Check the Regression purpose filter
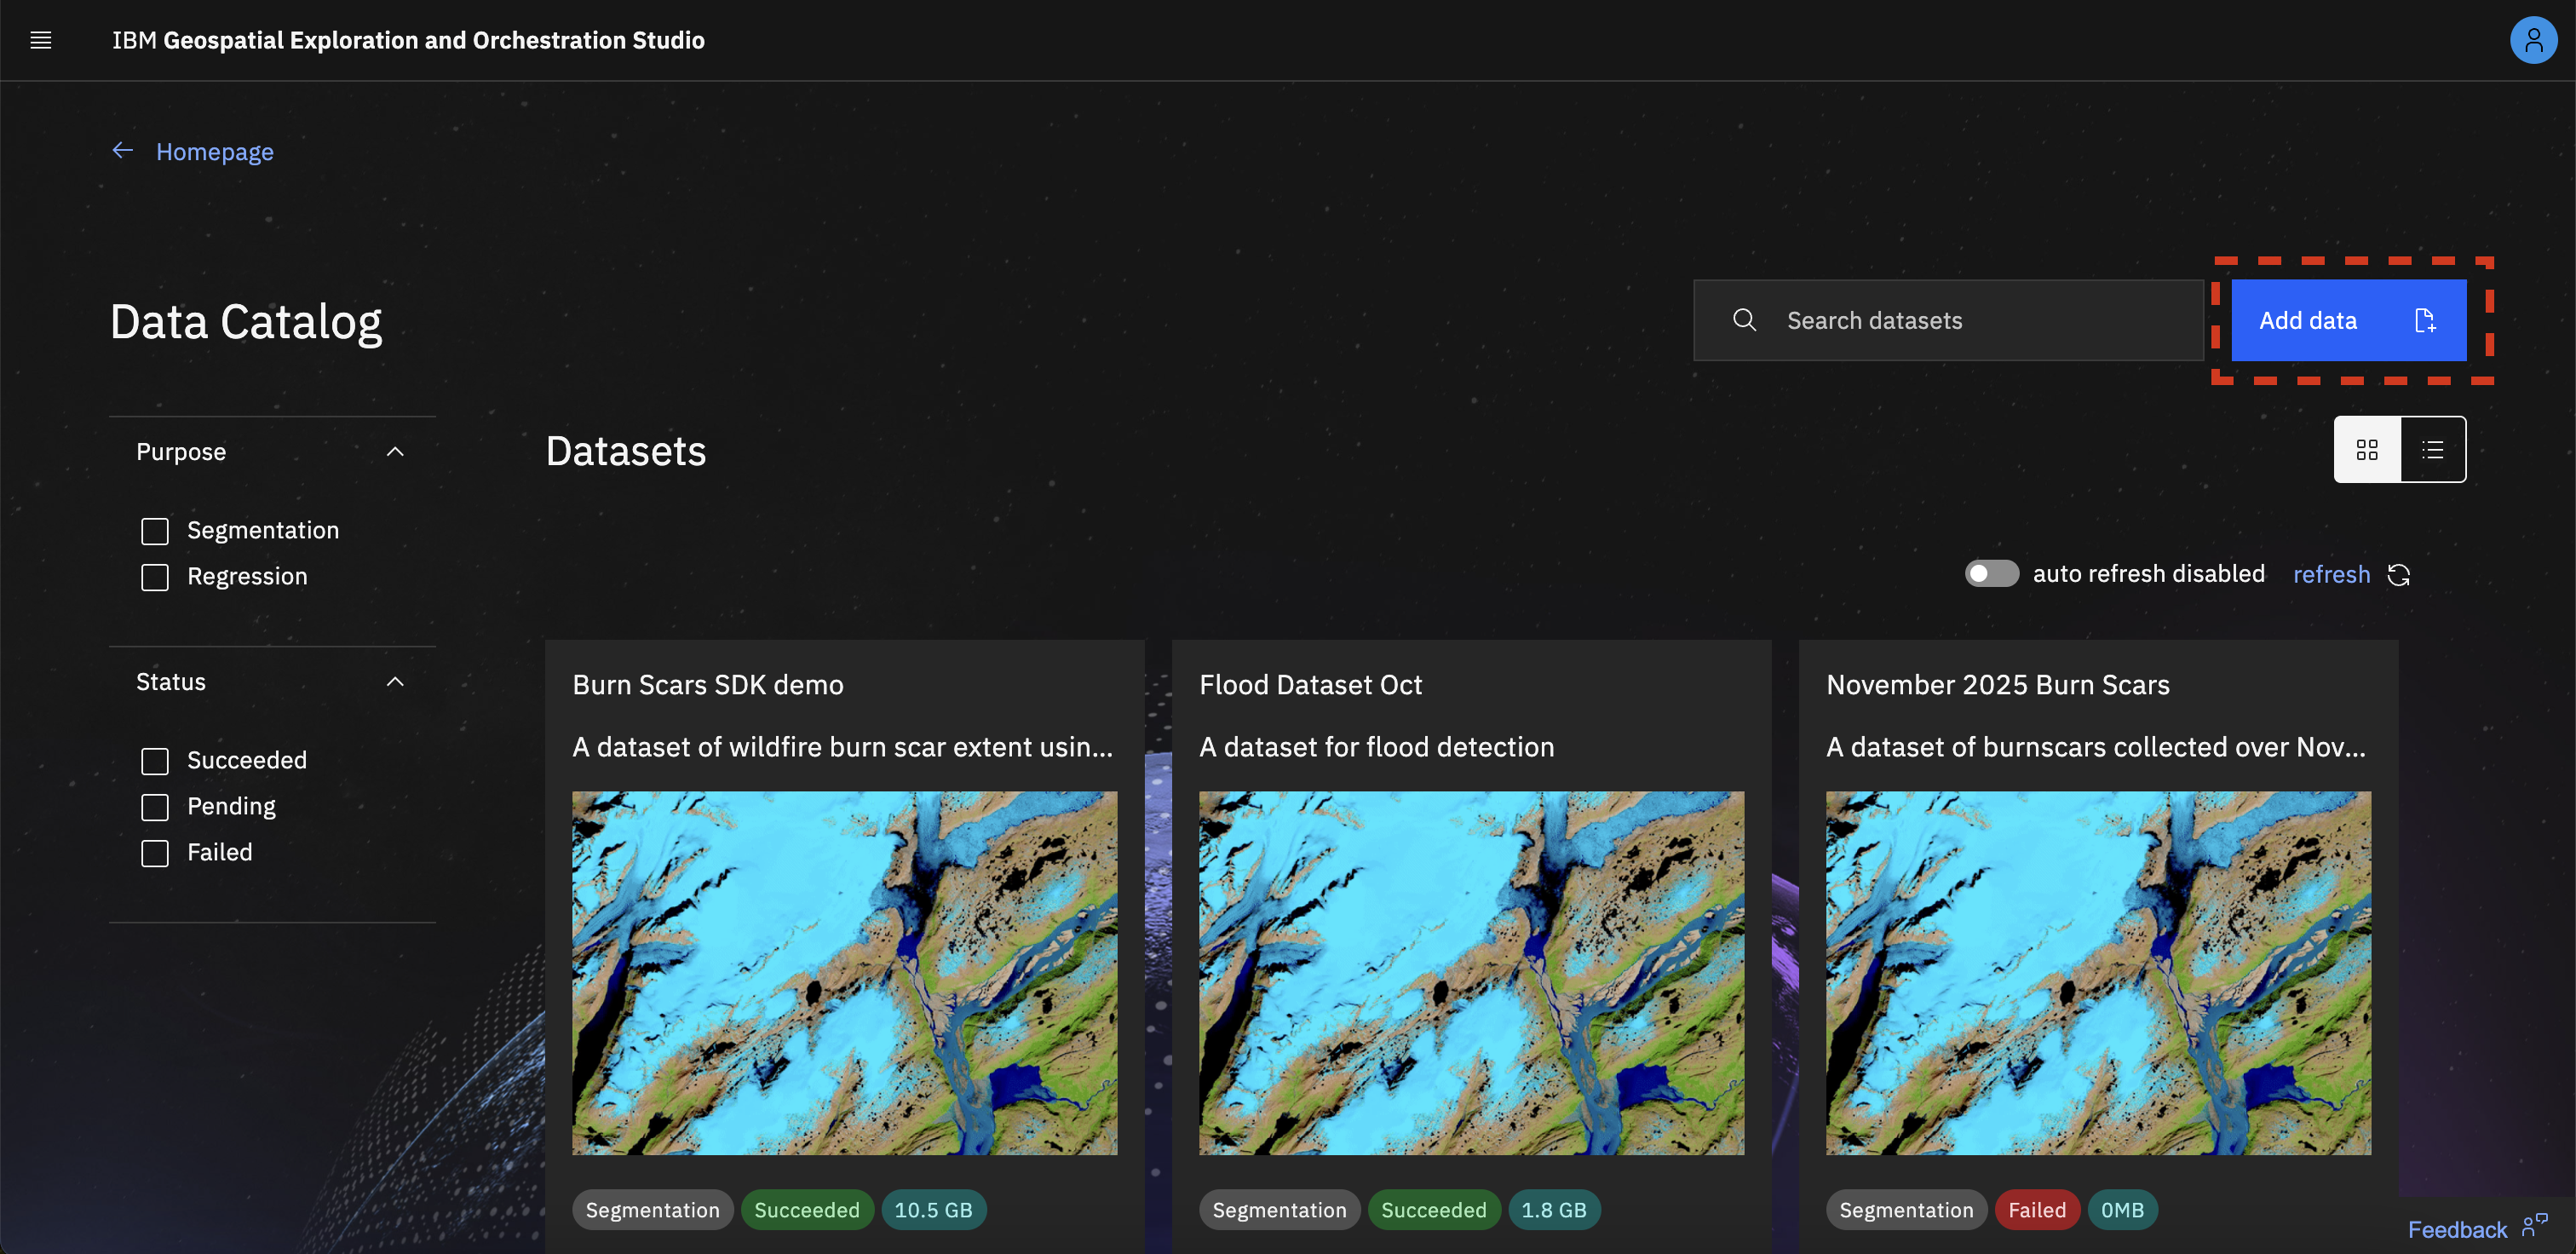 point(155,577)
